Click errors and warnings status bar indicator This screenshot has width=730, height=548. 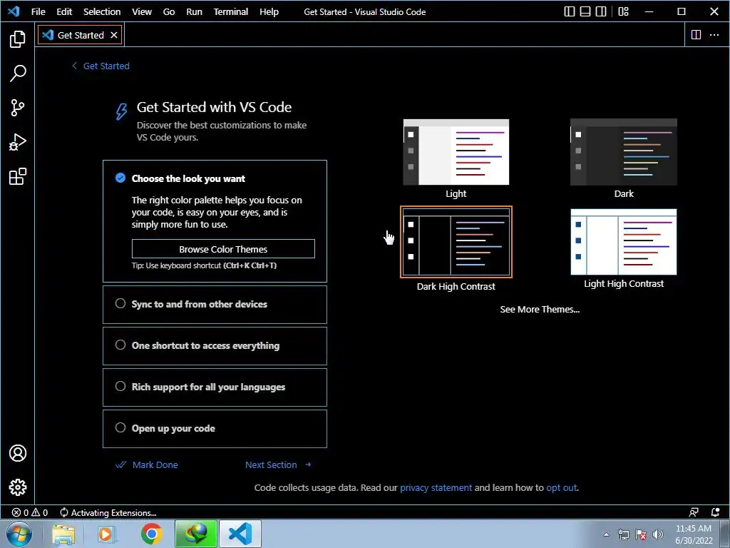[x=30, y=512]
